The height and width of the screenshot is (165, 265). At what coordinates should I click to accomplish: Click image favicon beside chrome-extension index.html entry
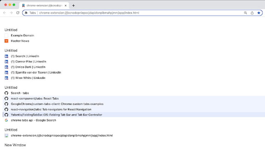tap(6, 136)
